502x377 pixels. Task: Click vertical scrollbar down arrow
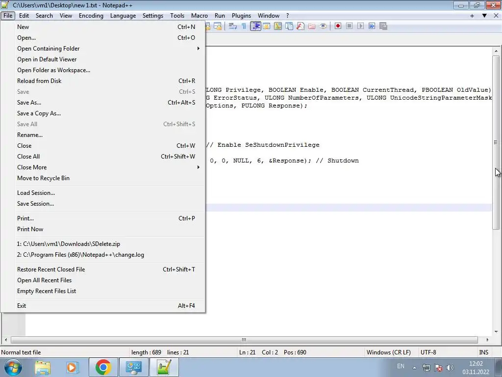click(x=496, y=332)
